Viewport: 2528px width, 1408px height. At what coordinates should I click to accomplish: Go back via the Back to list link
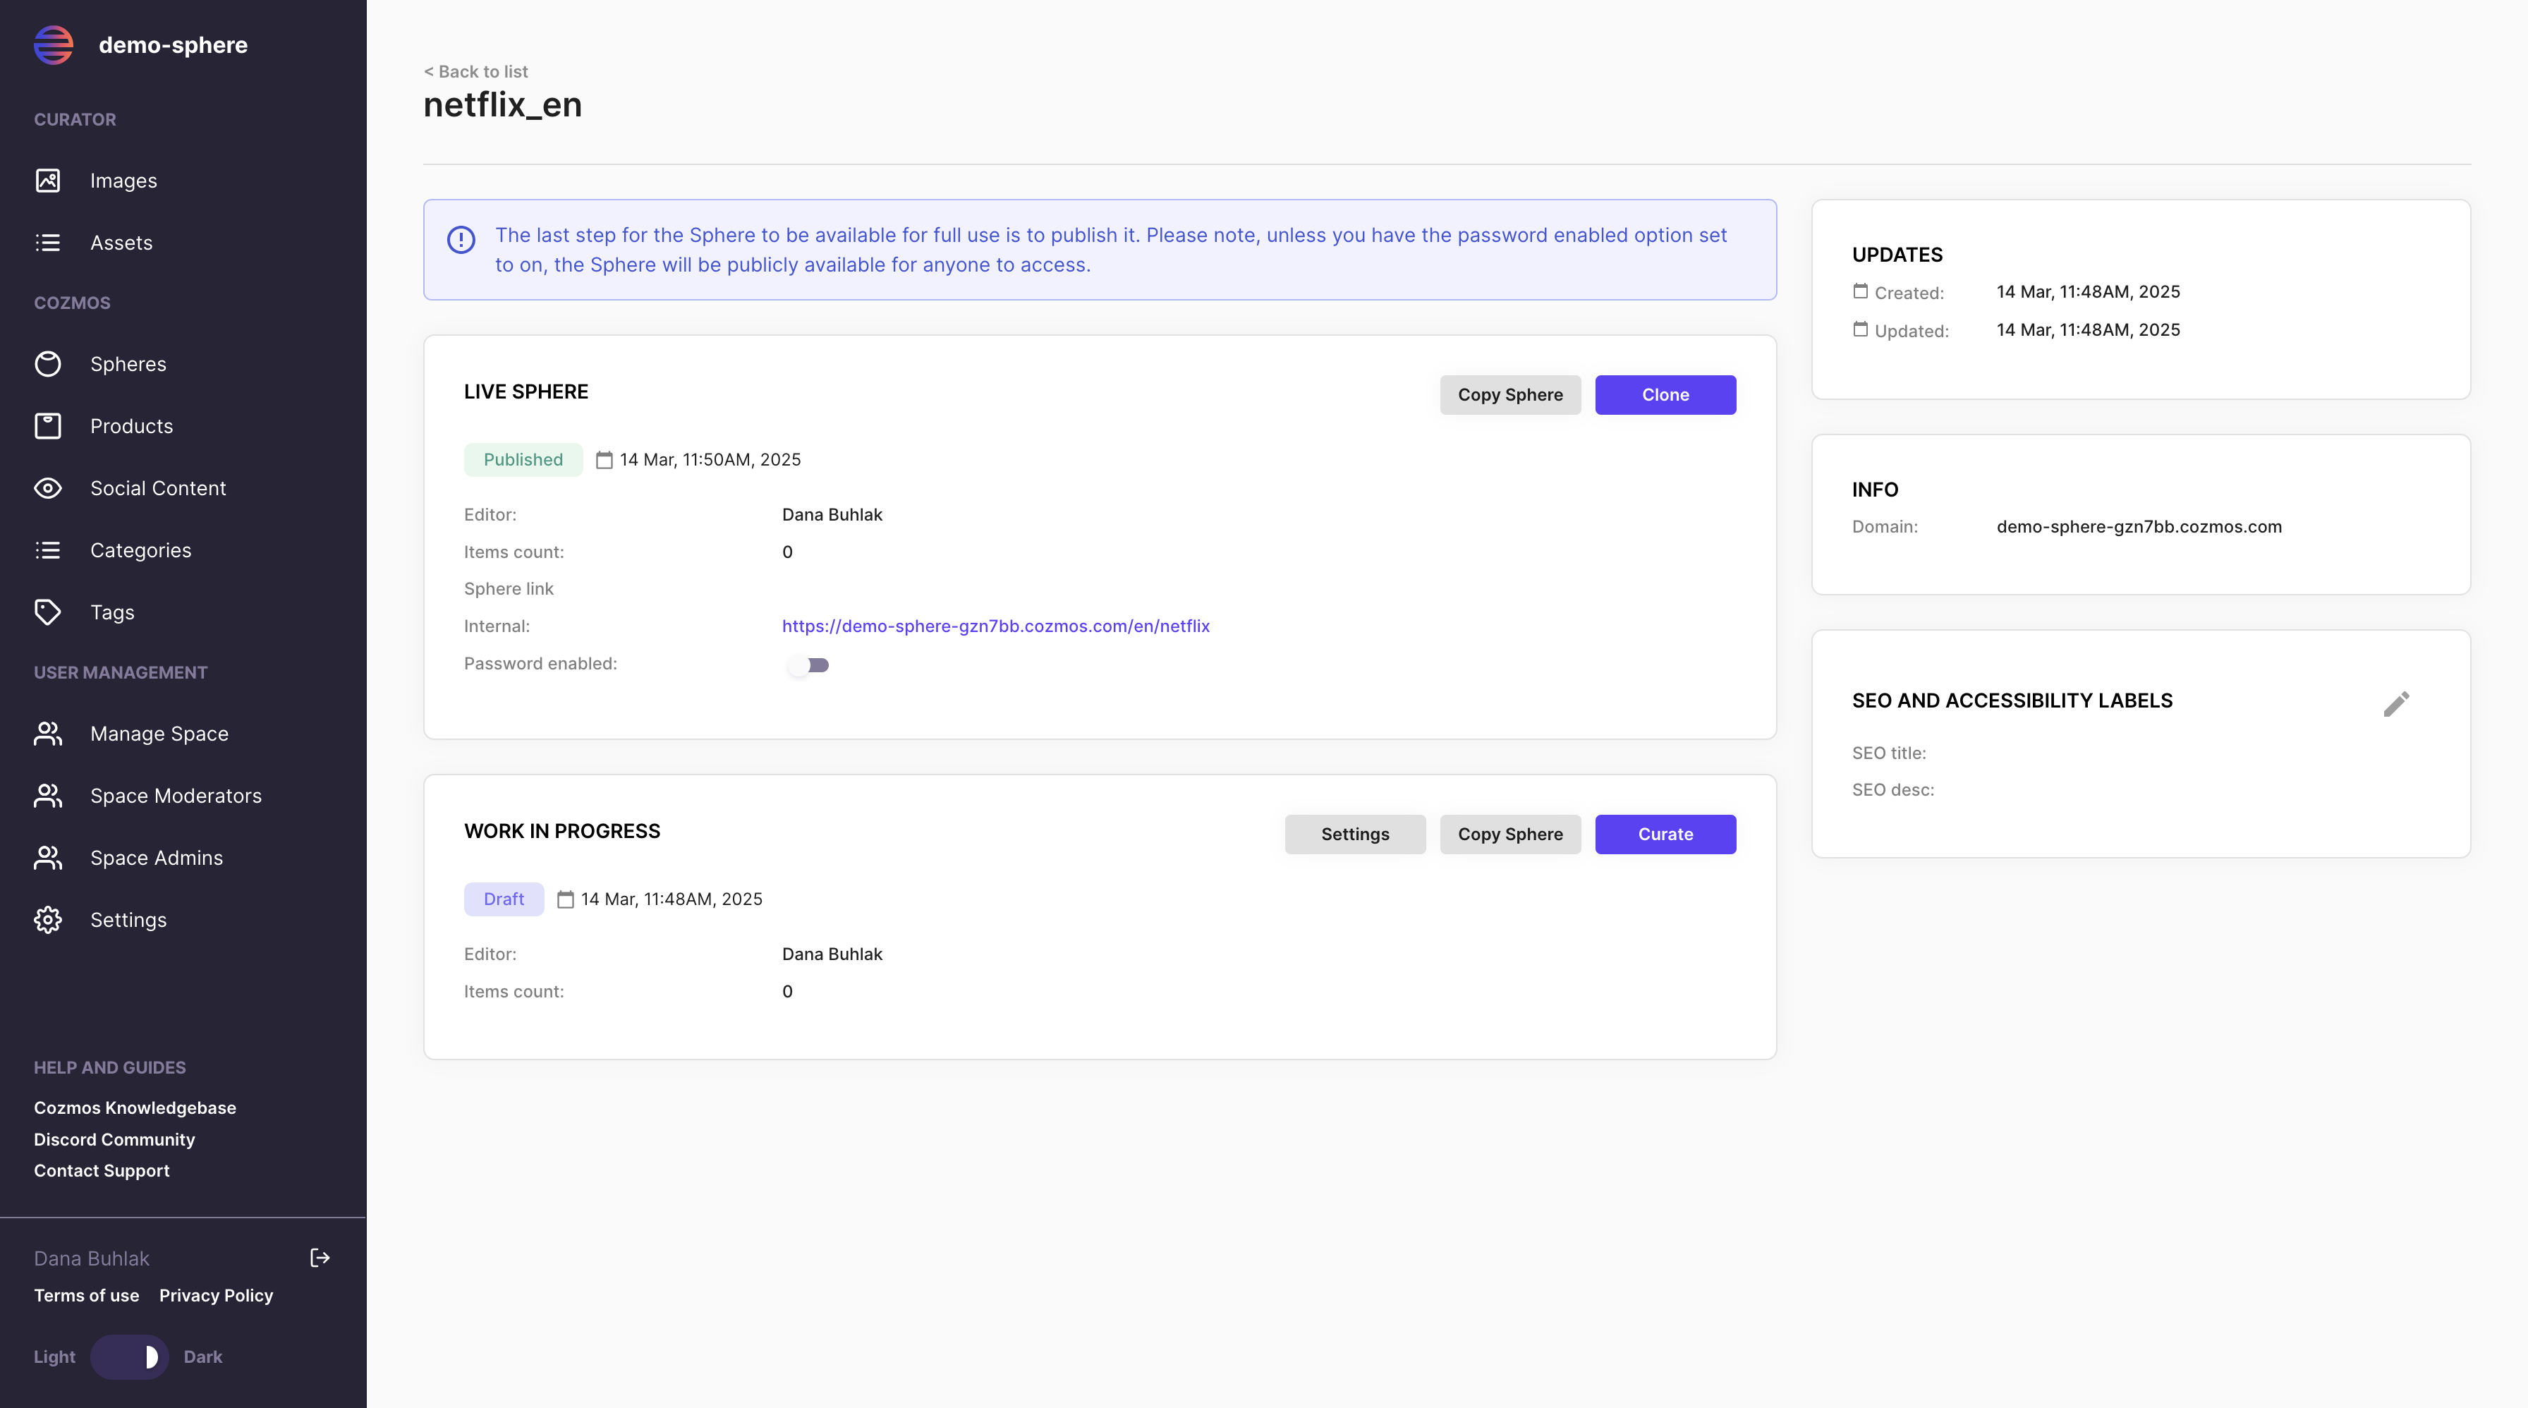pyautogui.click(x=476, y=72)
